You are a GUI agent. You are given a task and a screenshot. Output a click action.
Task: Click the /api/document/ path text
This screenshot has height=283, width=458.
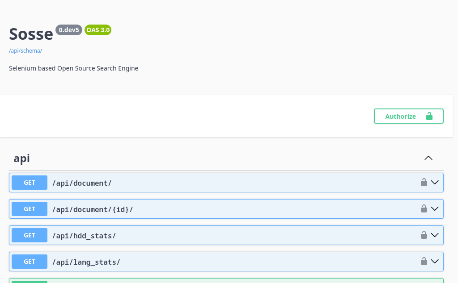click(x=82, y=183)
